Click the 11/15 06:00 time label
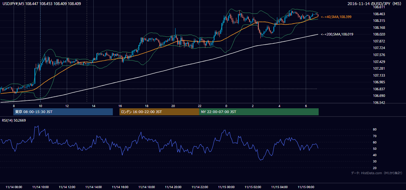 pyautogui.click(x=306, y=187)
